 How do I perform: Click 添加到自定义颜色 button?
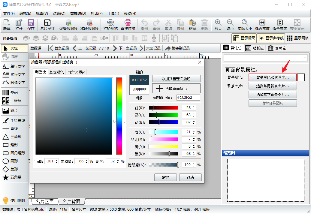pos(176,79)
